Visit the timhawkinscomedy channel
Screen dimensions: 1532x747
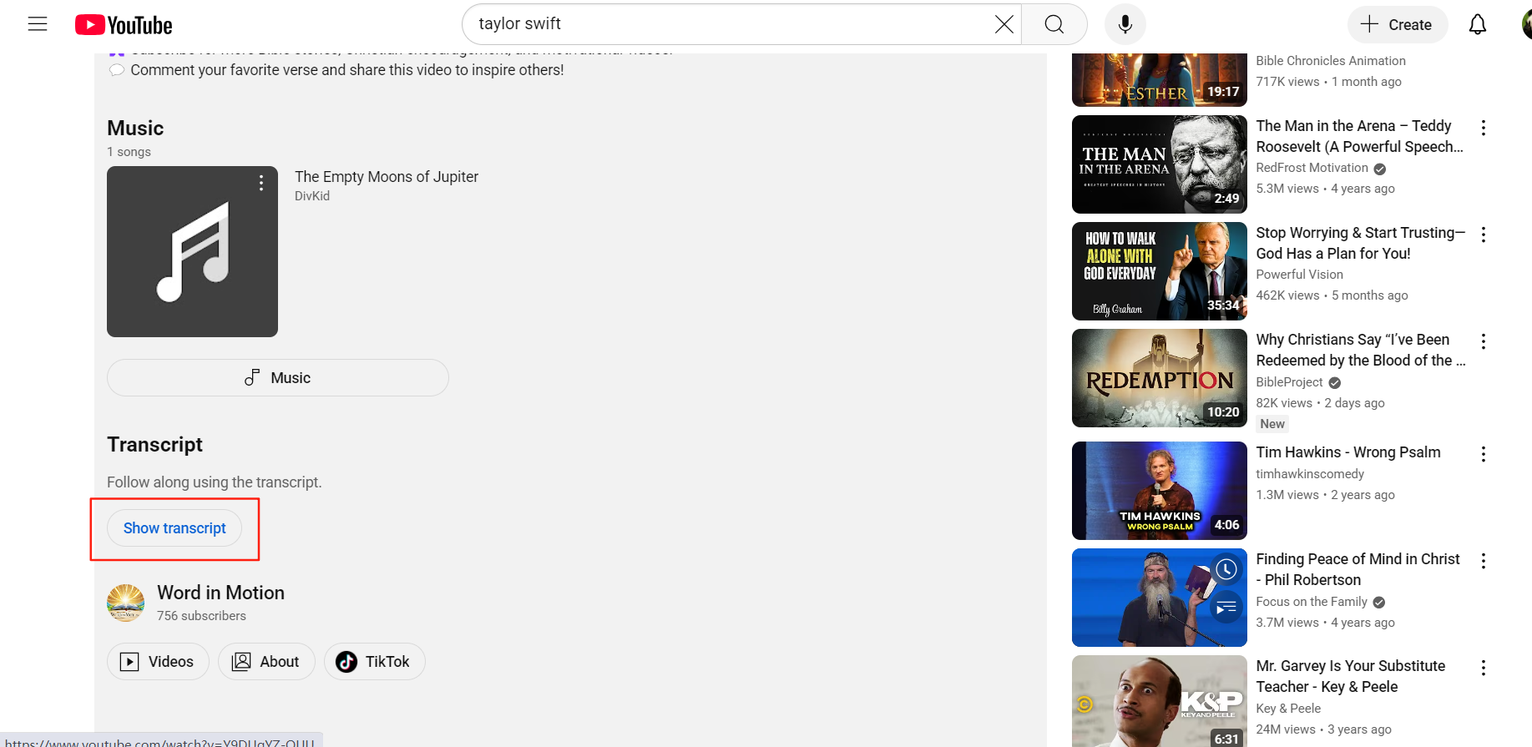point(1310,474)
